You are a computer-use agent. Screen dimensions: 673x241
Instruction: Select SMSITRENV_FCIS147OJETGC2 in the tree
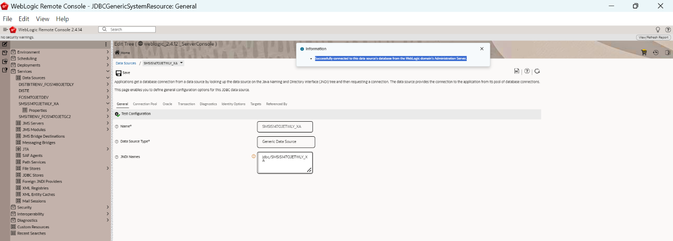(45, 117)
